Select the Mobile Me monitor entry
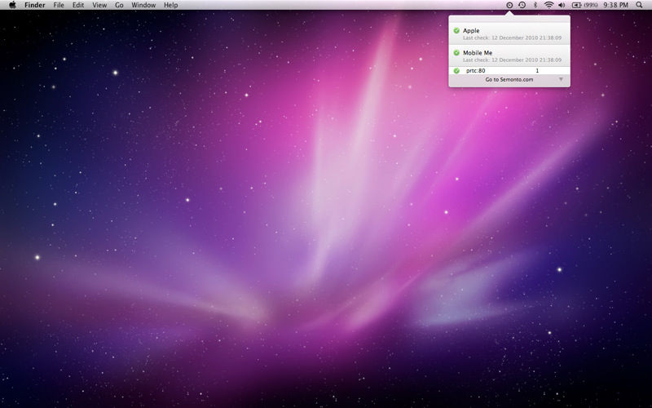652x408 pixels. 509,55
